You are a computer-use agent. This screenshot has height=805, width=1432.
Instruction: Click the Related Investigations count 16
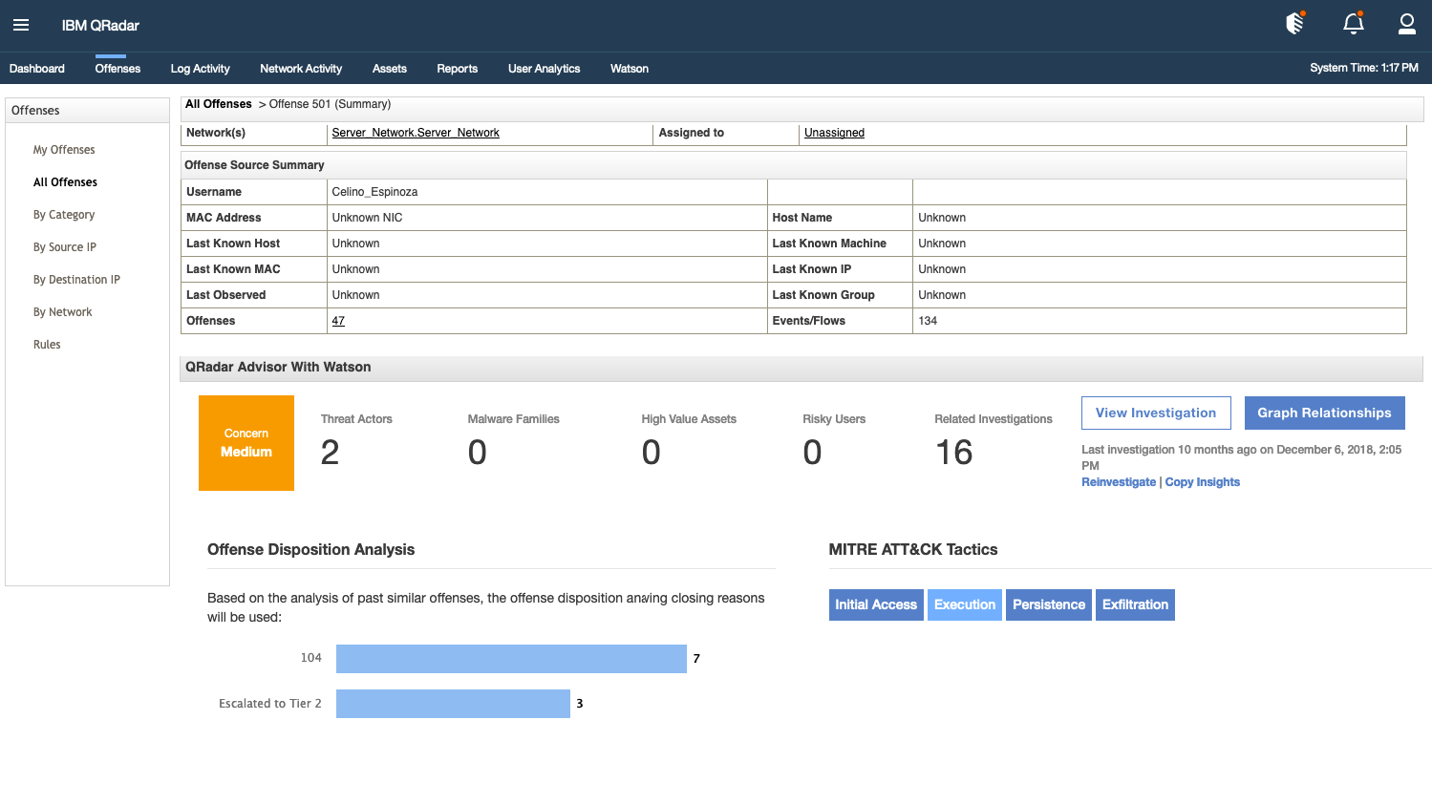pos(953,453)
